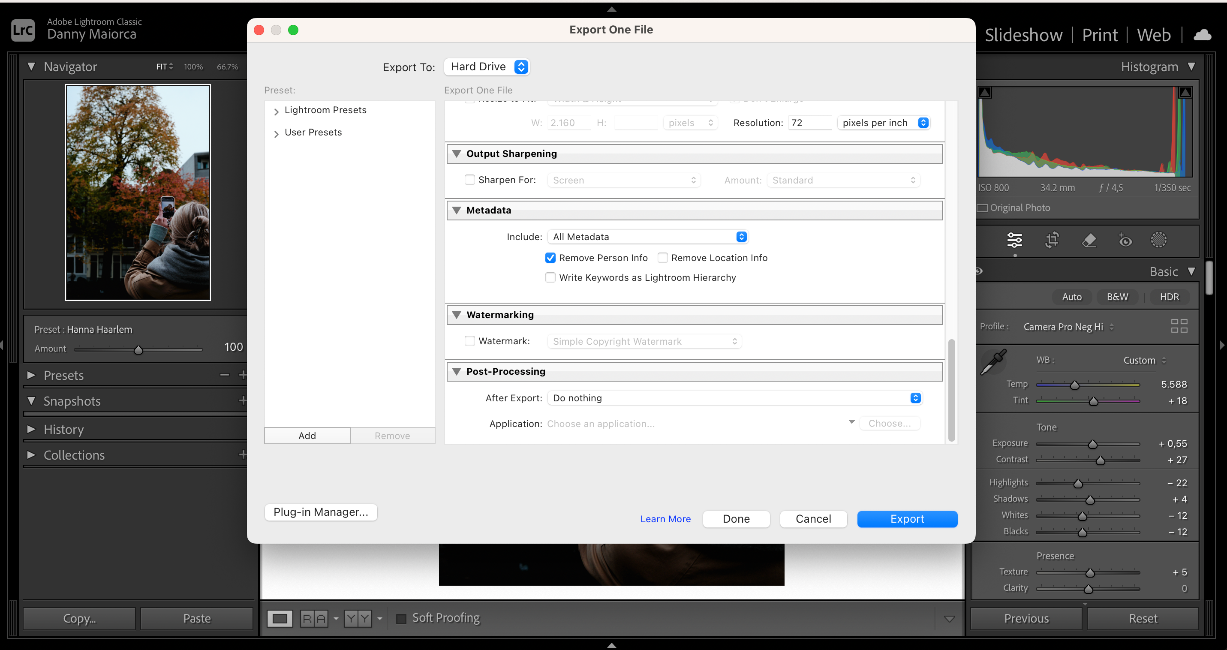Select the Healing eraser tool icon
1227x650 pixels.
tap(1089, 240)
